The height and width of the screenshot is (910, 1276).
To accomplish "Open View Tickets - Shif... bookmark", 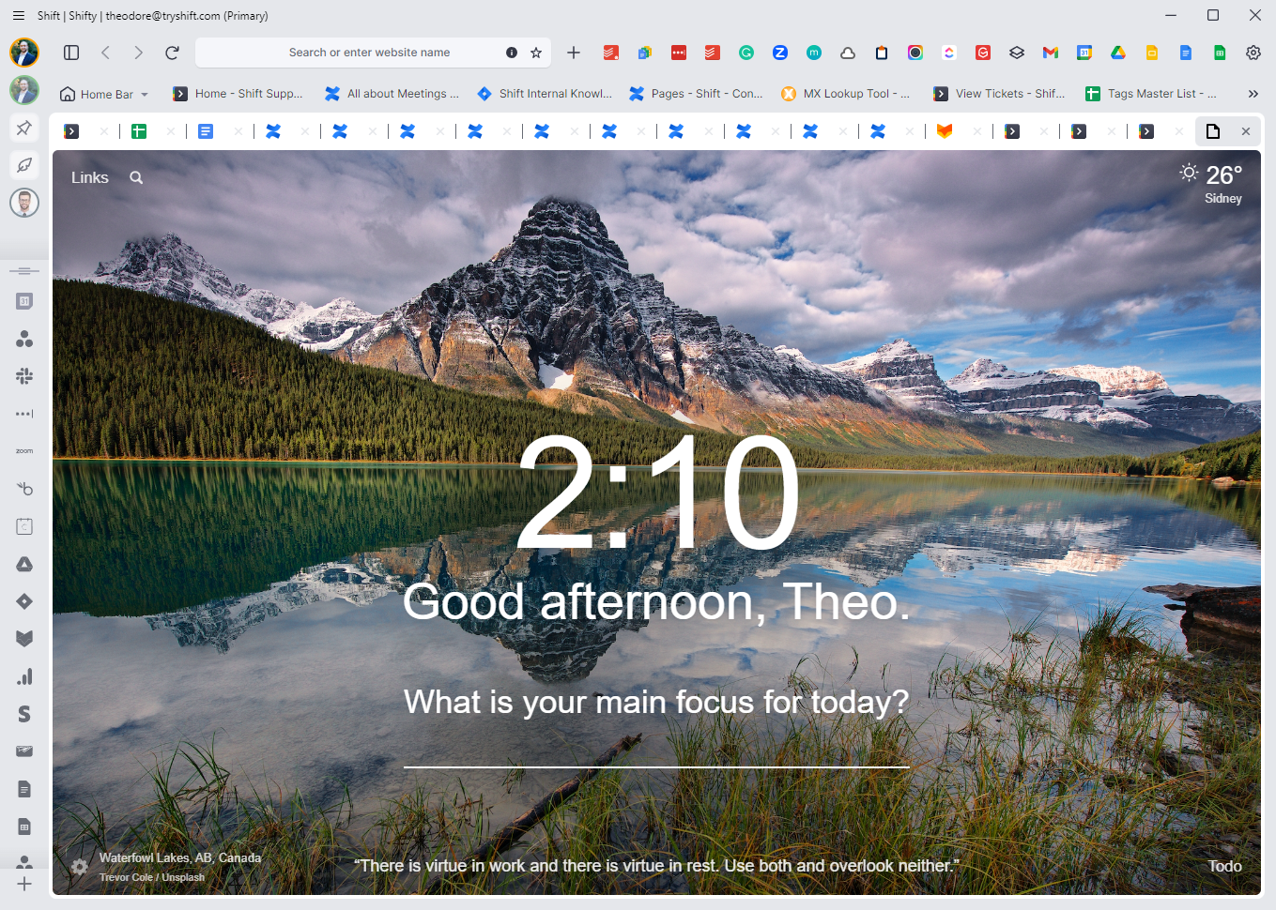I will pyautogui.click(x=999, y=94).
